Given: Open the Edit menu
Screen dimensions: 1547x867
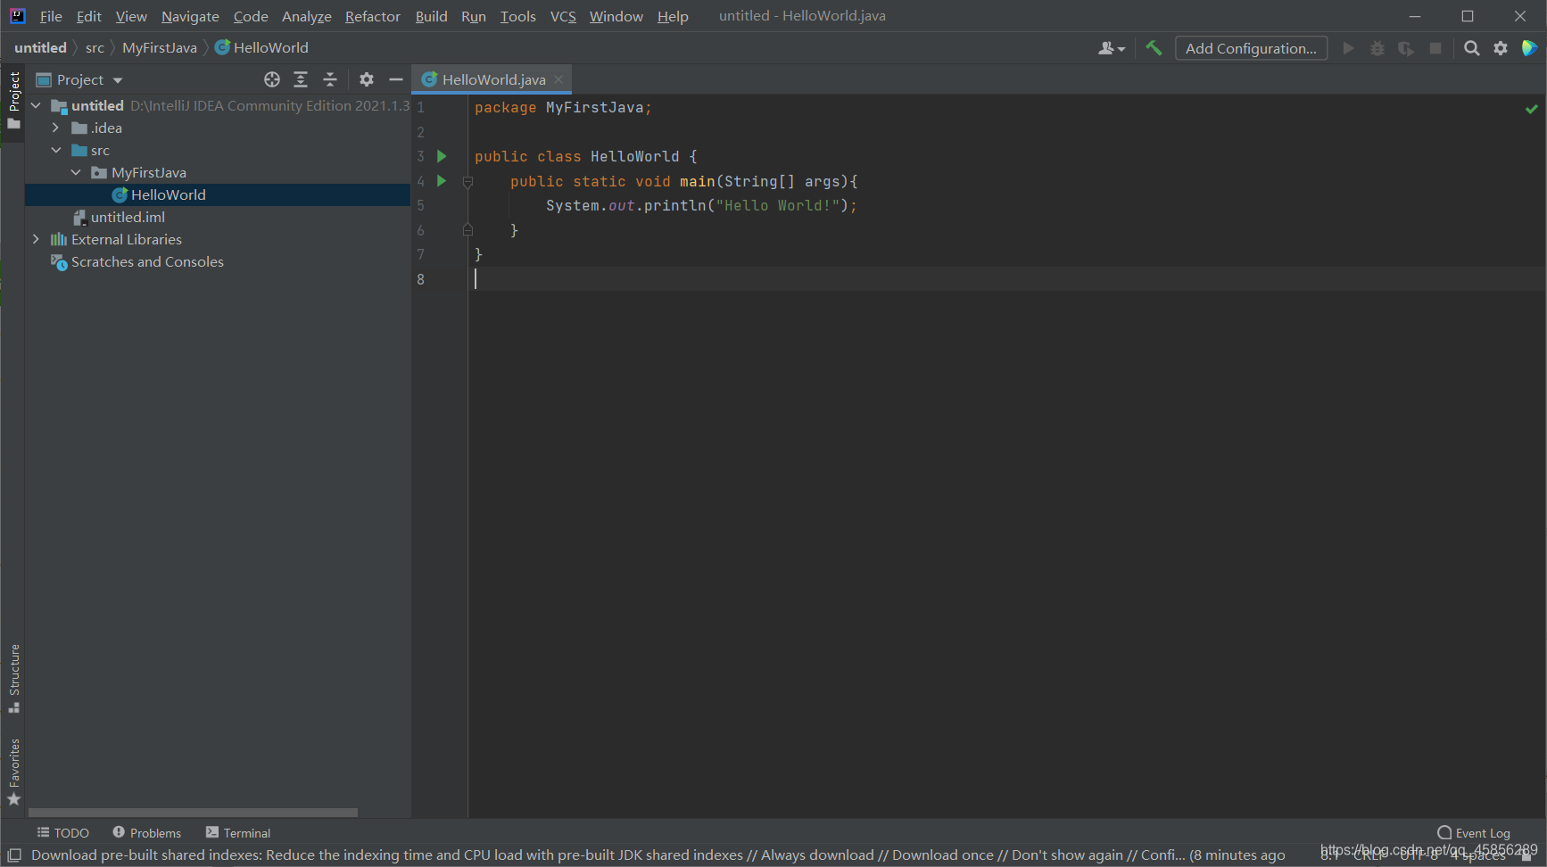Looking at the screenshot, I should pyautogui.click(x=88, y=16).
